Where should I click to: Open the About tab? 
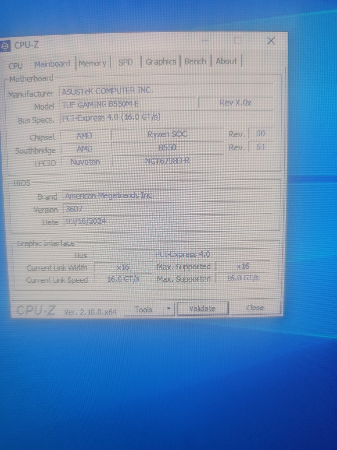(x=227, y=61)
